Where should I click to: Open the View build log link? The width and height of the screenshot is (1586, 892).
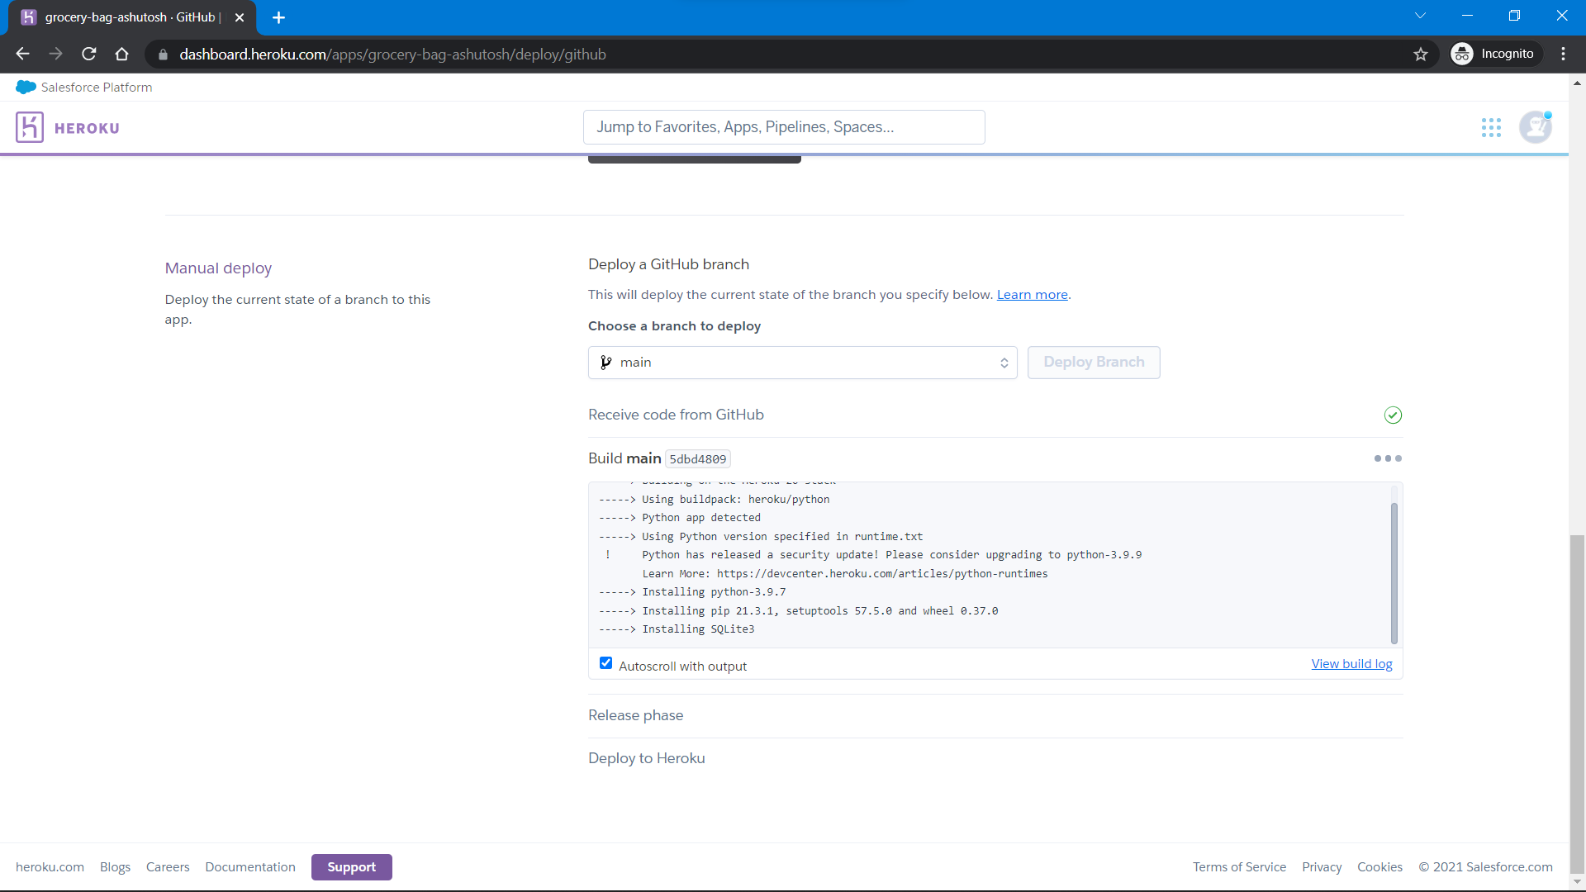tap(1351, 664)
